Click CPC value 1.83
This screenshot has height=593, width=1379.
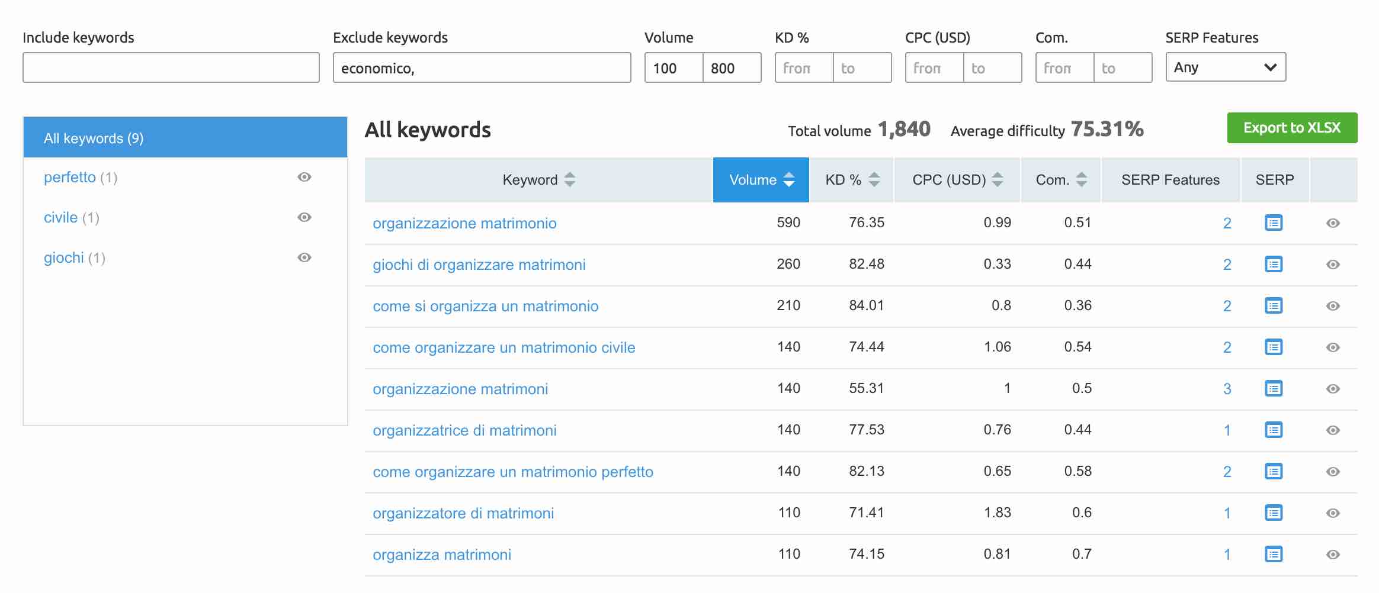click(x=998, y=513)
